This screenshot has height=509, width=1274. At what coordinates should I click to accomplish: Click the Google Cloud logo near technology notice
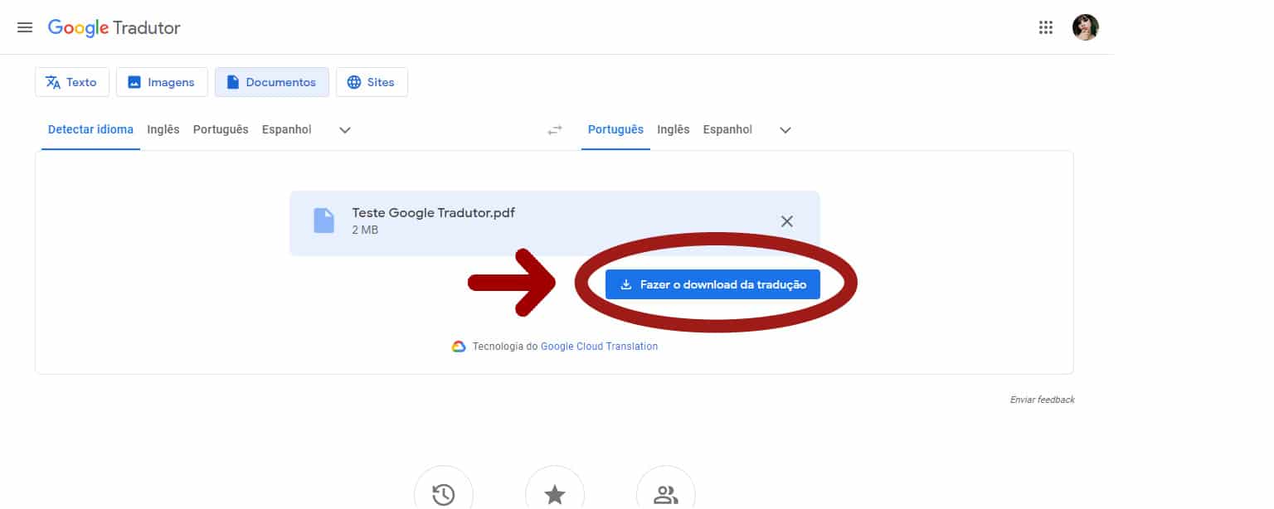[x=458, y=346]
